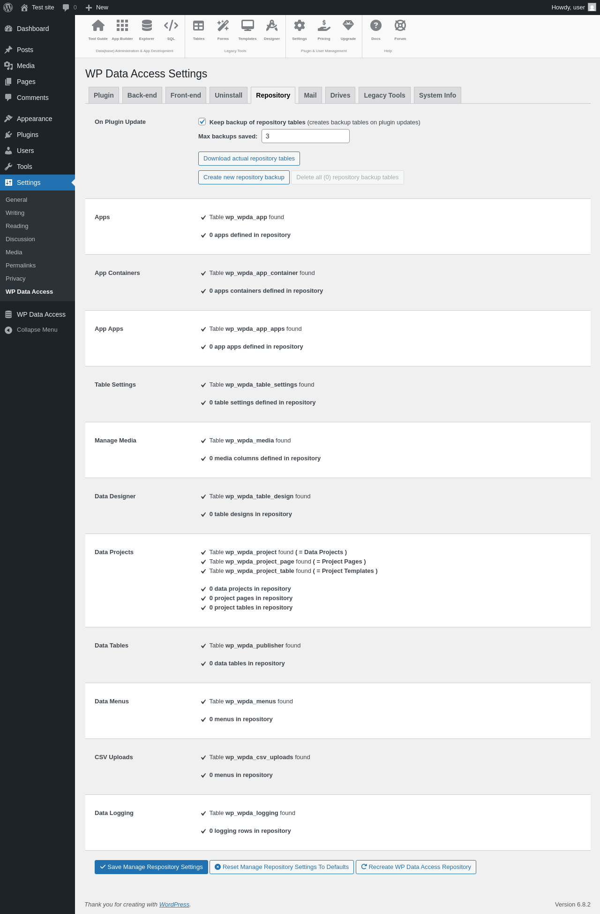Open Pages menu in sidebar
The width and height of the screenshot is (600, 914).
(x=37, y=82)
